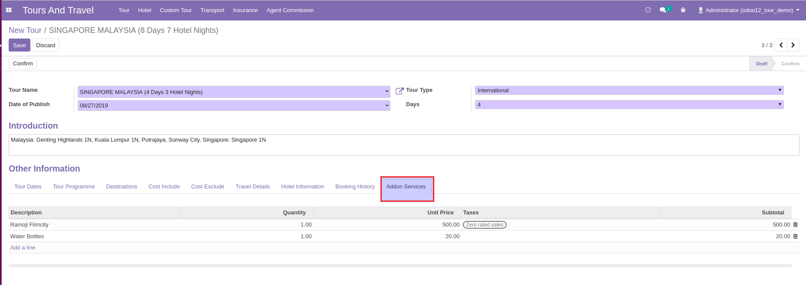Click Add a line link
The height and width of the screenshot is (285, 806).
[23, 248]
